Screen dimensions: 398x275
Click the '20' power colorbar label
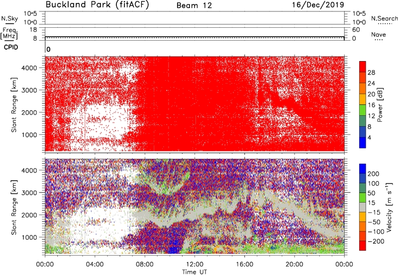(371, 94)
